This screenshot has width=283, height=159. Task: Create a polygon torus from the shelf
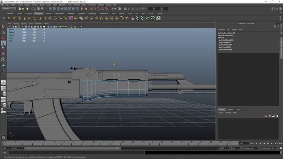(34, 18)
